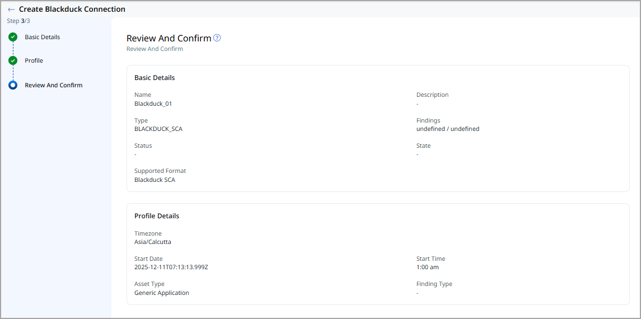Open the Profile step label

[x=34, y=60]
